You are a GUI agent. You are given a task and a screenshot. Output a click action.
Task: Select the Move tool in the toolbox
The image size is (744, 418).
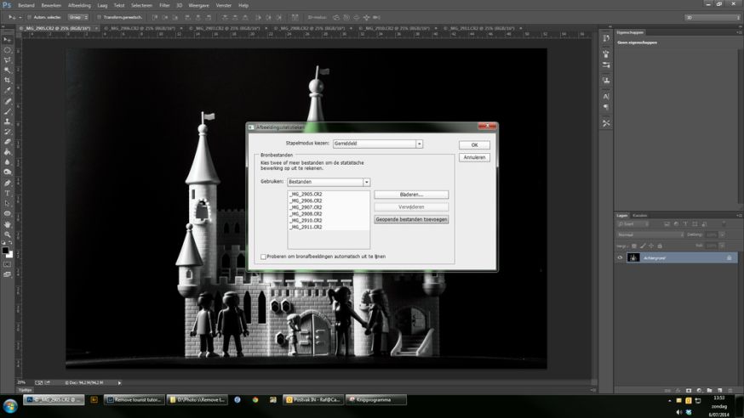click(8, 39)
